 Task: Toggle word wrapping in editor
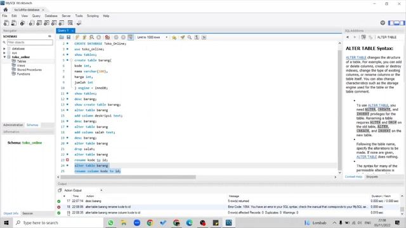point(204,37)
